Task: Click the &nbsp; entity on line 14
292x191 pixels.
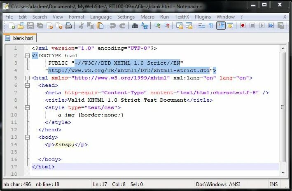Action: (65, 144)
